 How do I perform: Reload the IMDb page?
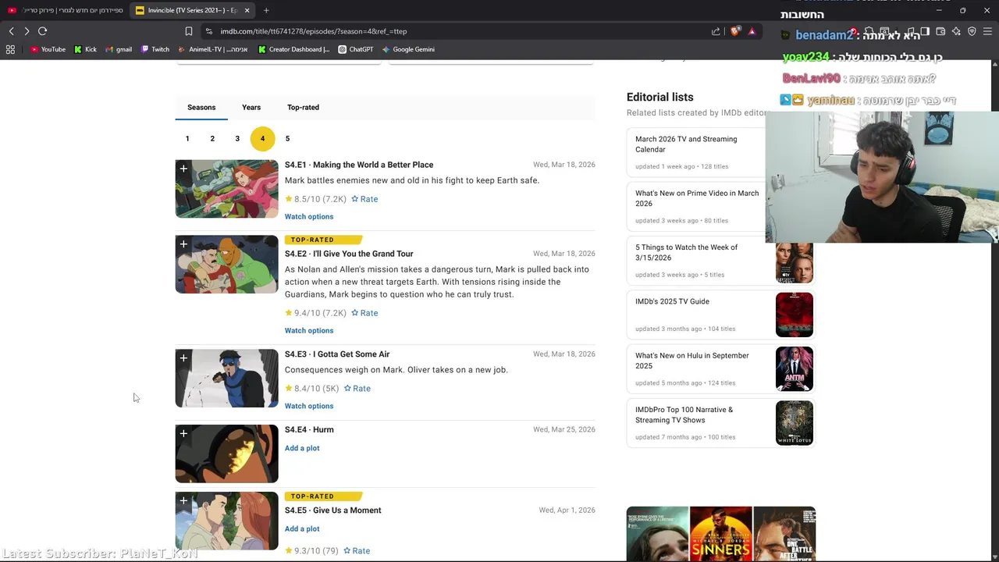tap(43, 31)
